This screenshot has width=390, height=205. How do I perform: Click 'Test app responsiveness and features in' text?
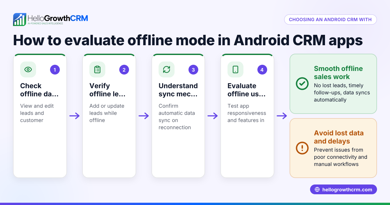[x=247, y=113]
